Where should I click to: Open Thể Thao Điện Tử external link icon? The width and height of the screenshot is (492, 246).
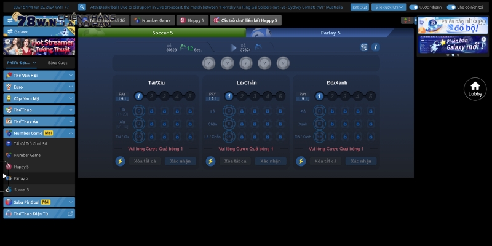coord(70,213)
